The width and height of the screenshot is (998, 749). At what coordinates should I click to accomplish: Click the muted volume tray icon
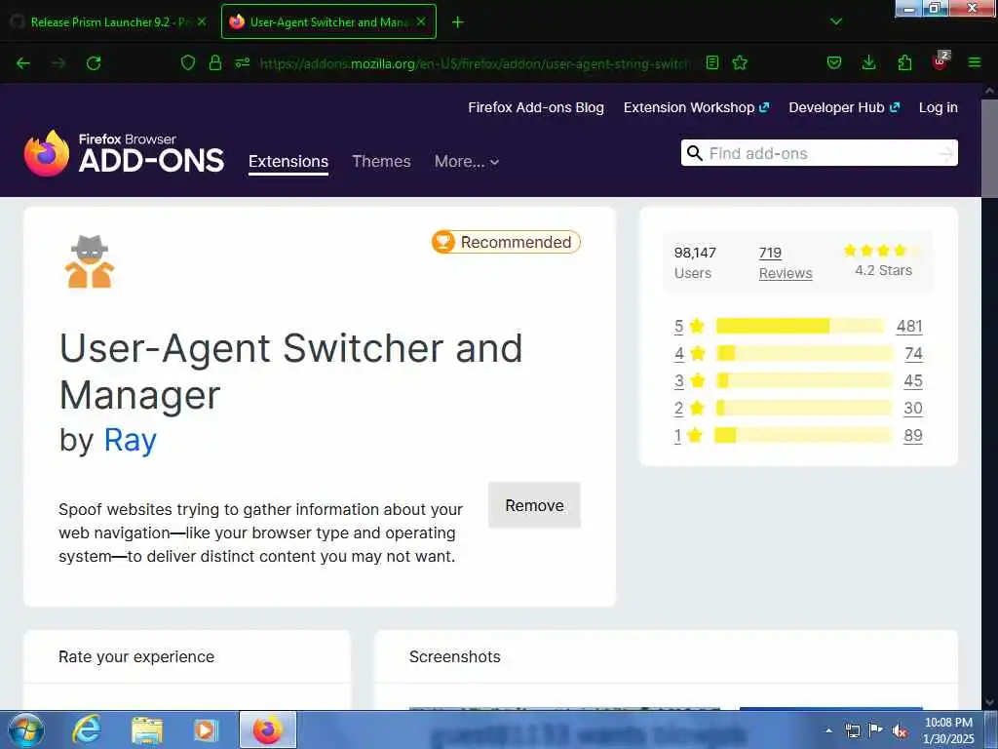tap(900, 730)
